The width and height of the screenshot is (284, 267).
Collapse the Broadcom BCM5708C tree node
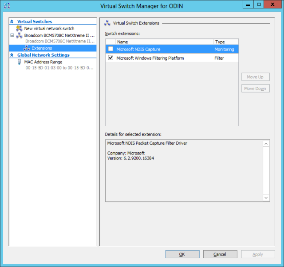[x=12, y=35]
